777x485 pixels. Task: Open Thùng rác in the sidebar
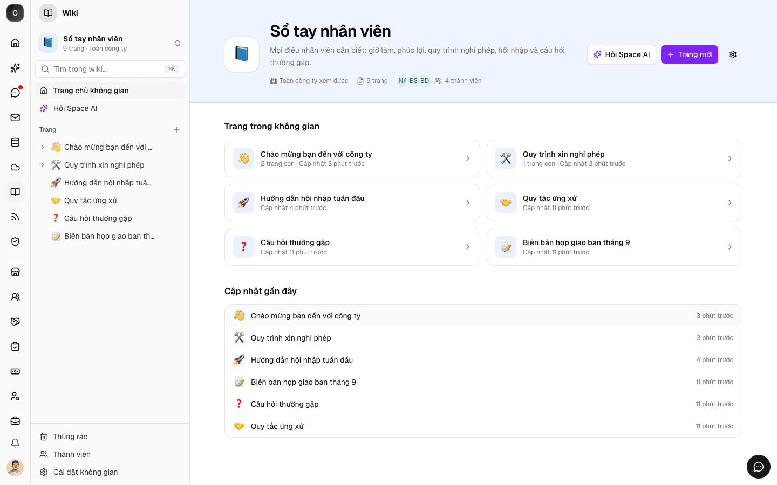[110, 436]
